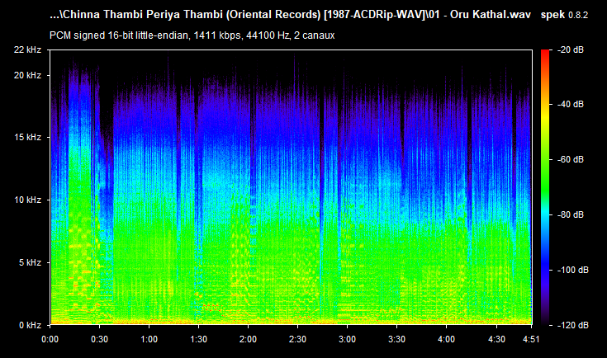
Task: Click the 15 kHz frequency axis label
Action: (x=27, y=137)
